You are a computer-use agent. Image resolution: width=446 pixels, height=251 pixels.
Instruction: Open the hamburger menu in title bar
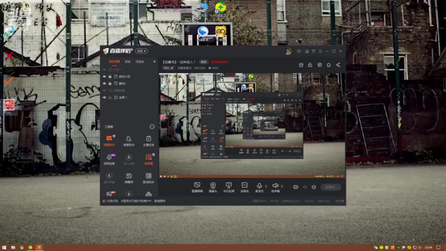[x=320, y=51]
